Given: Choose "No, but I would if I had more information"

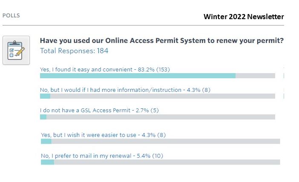Looking at the screenshot, I should 125,90.
